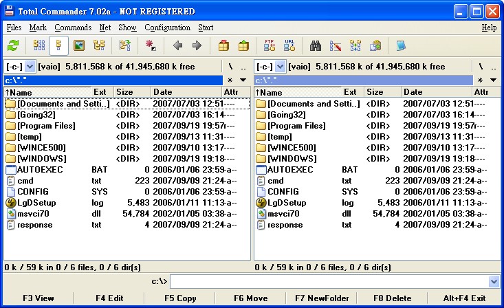
Task: Open the Mark menu
Action: point(38,27)
